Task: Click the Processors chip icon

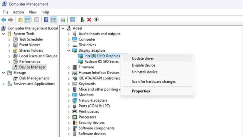Action: (75, 117)
